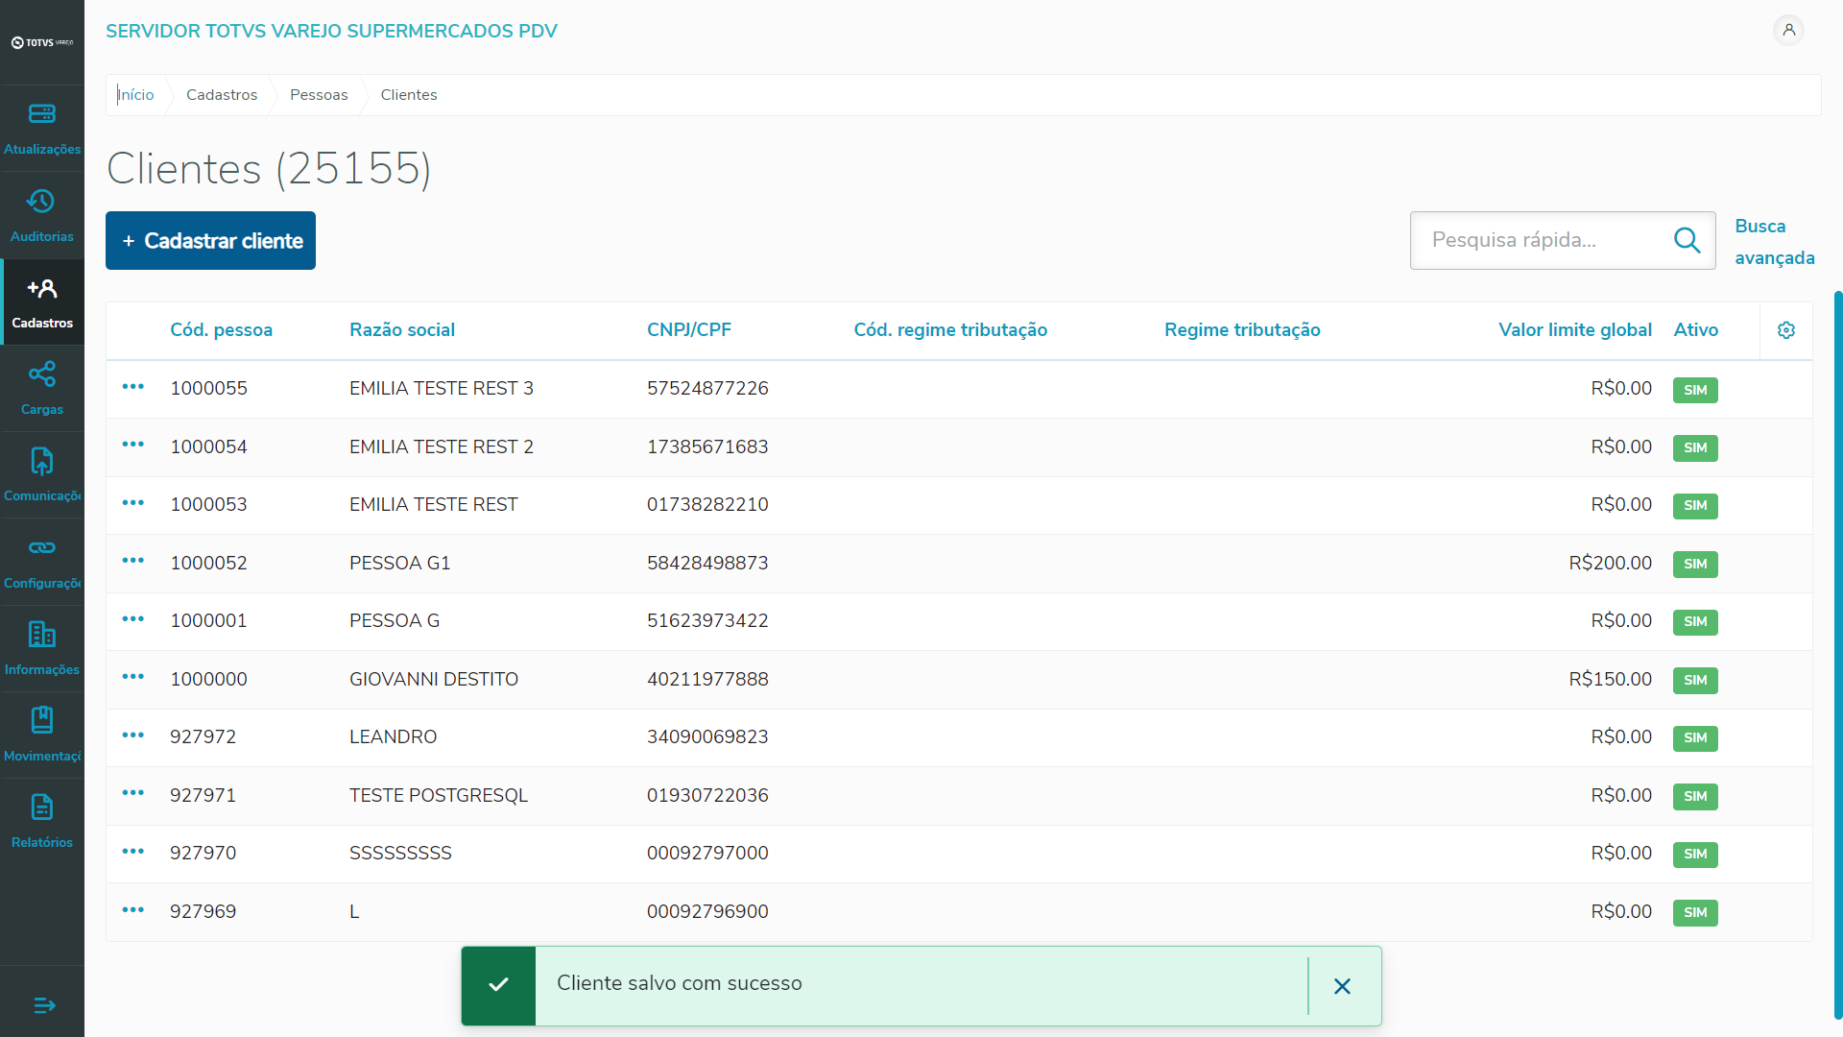This screenshot has width=1843, height=1037.
Task: Select the Cargas share icon
Action: click(41, 374)
